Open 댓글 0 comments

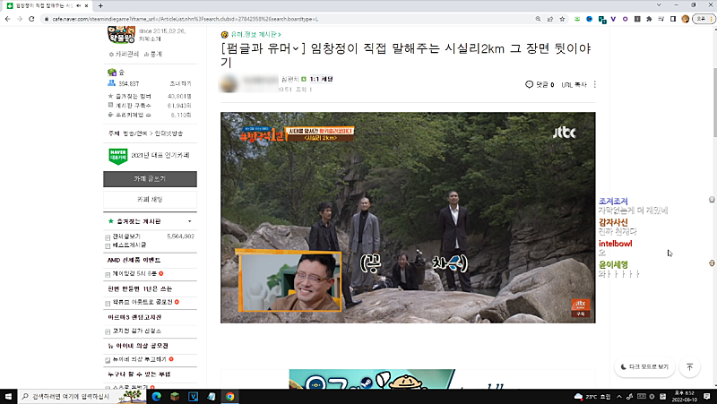[x=540, y=84]
